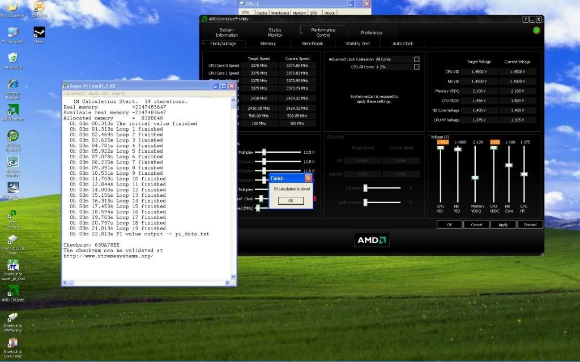The height and width of the screenshot is (362, 580).
Task: Launch Shortcut to super_pi_mod icon
Action: pos(12,270)
